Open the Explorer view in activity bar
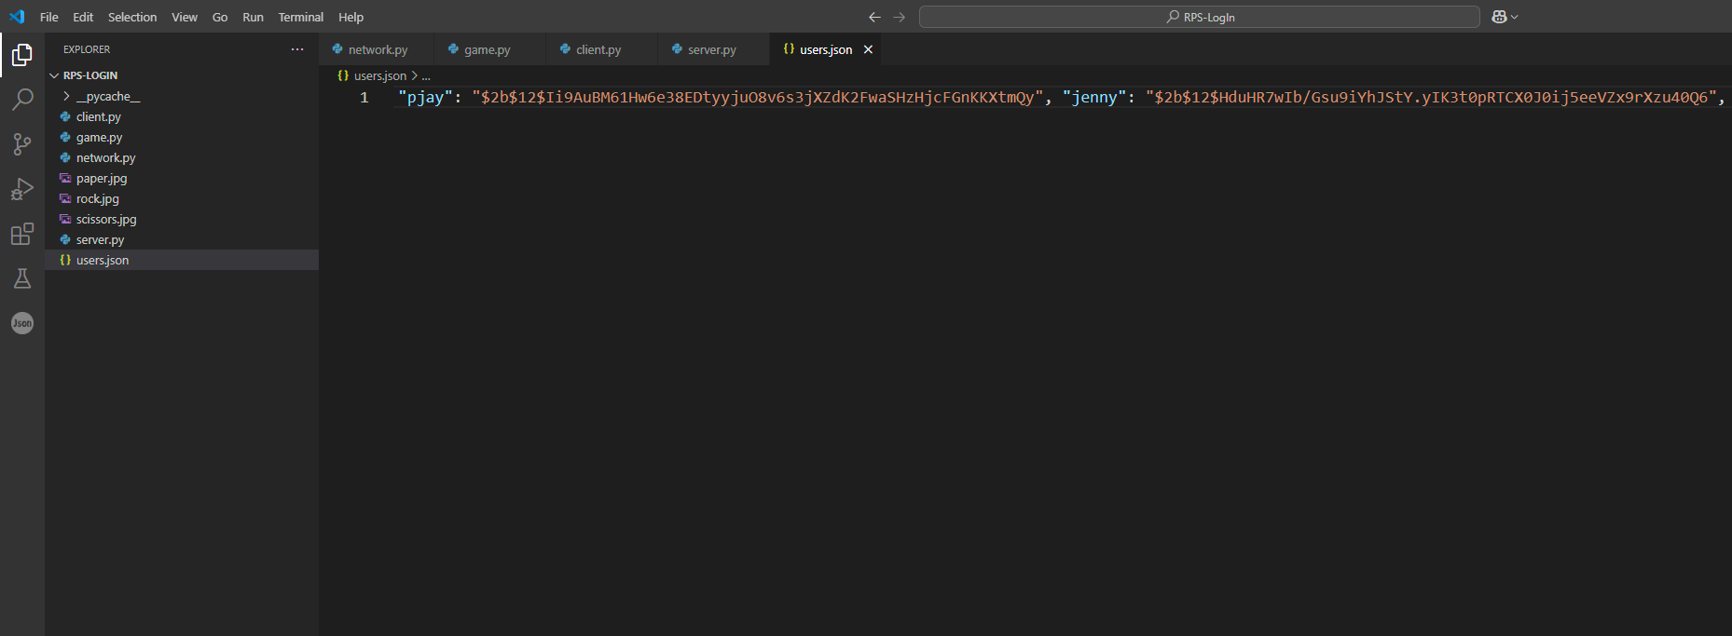This screenshot has width=1732, height=636. [x=22, y=55]
